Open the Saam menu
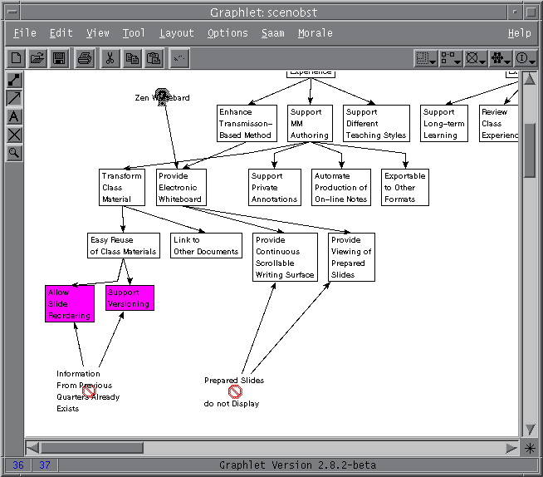 (272, 33)
